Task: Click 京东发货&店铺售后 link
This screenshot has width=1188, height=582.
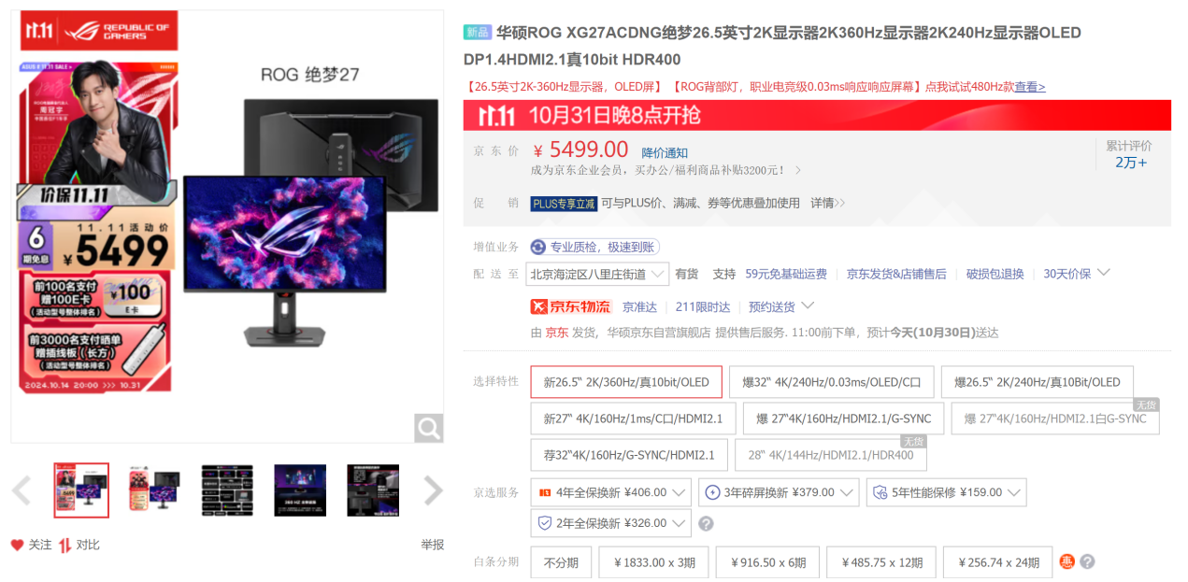Action: pyautogui.click(x=896, y=274)
